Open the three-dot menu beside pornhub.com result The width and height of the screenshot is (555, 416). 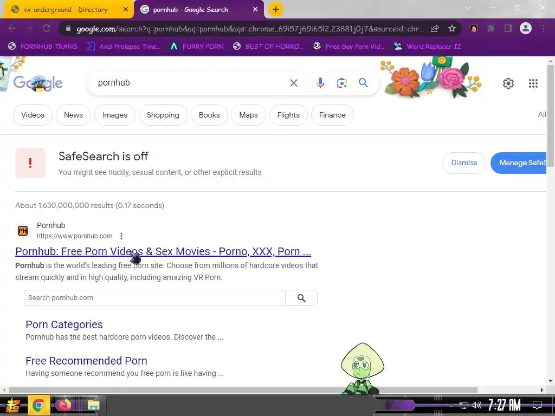click(x=121, y=236)
